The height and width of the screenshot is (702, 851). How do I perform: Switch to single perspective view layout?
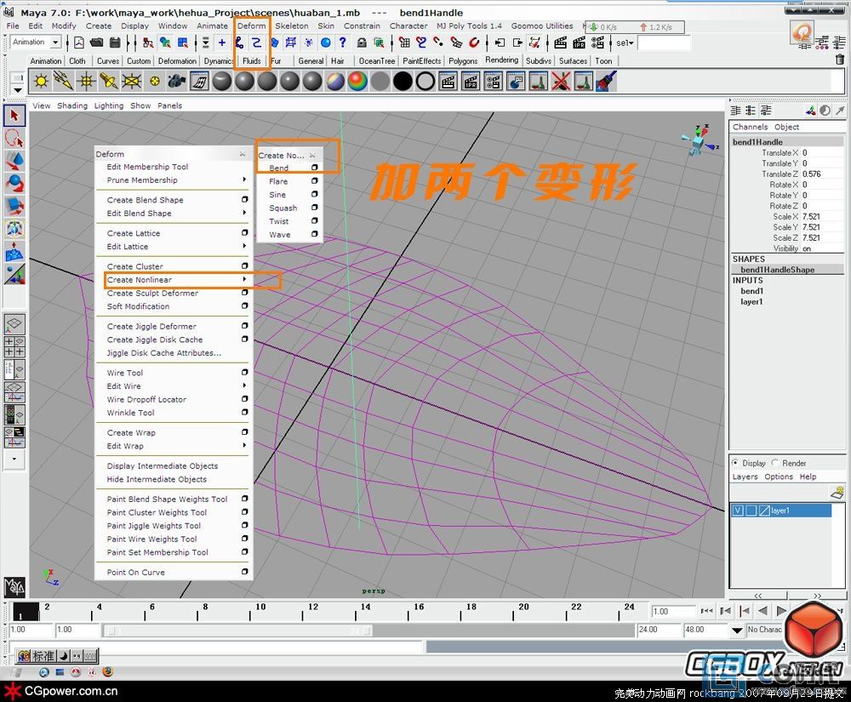pos(14,324)
